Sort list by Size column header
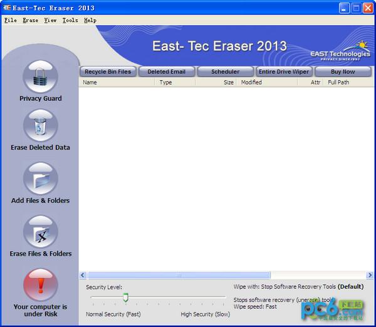This screenshot has height=327, width=376. click(216, 82)
